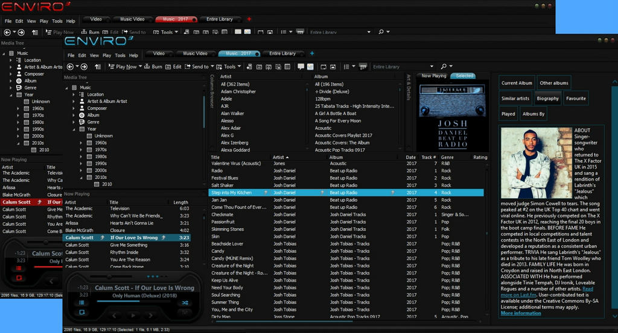Click the fullscreen frame icon in front toolbar

point(323,67)
